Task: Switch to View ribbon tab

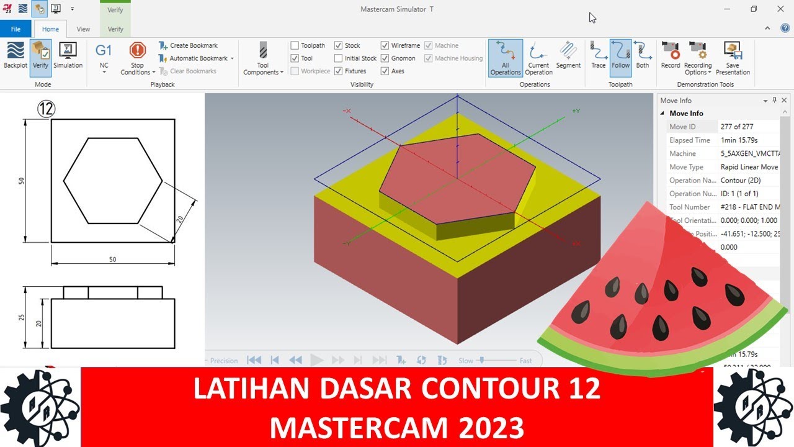Action: click(x=83, y=29)
